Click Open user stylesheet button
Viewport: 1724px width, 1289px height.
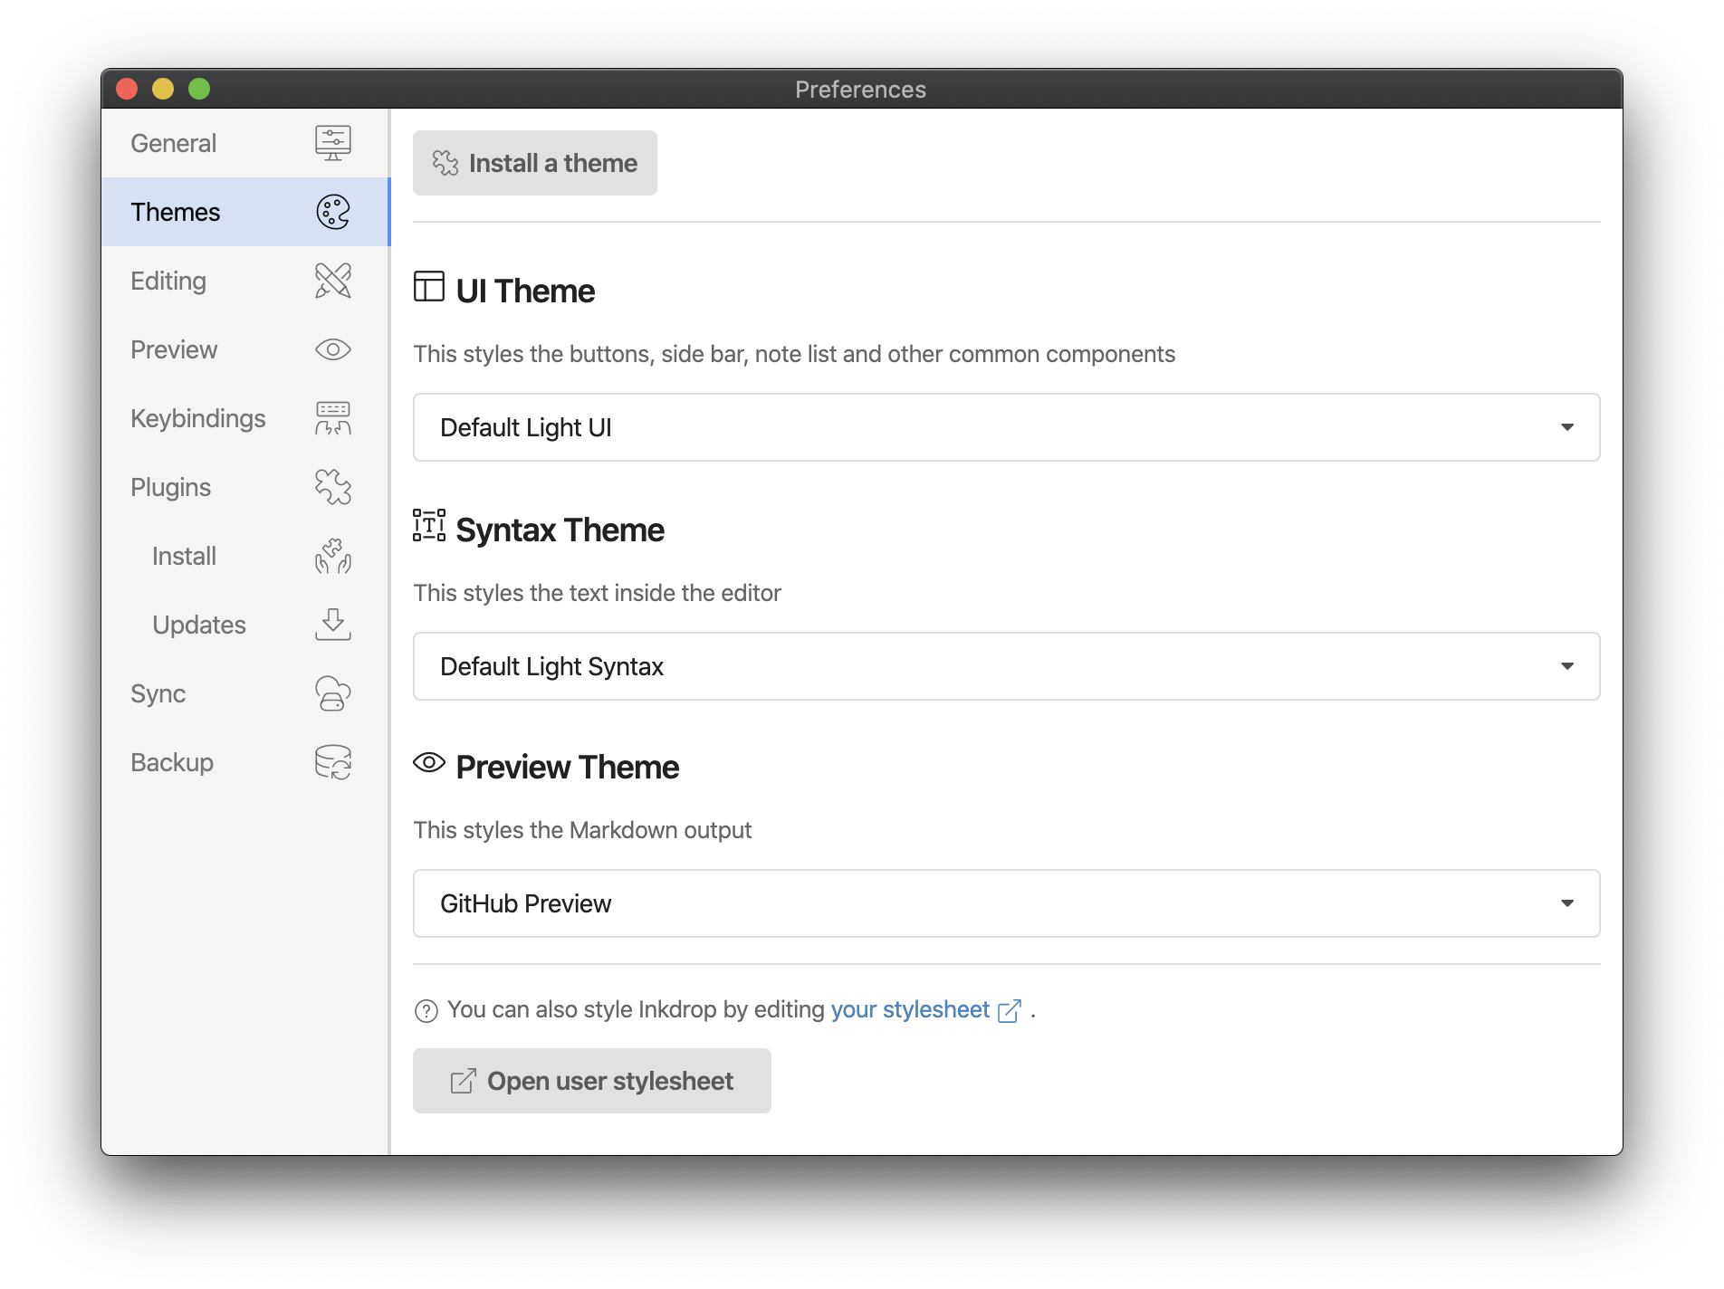[x=592, y=1081]
